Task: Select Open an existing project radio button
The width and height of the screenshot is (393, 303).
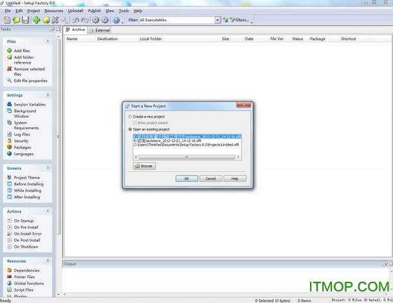Action: pyautogui.click(x=130, y=129)
